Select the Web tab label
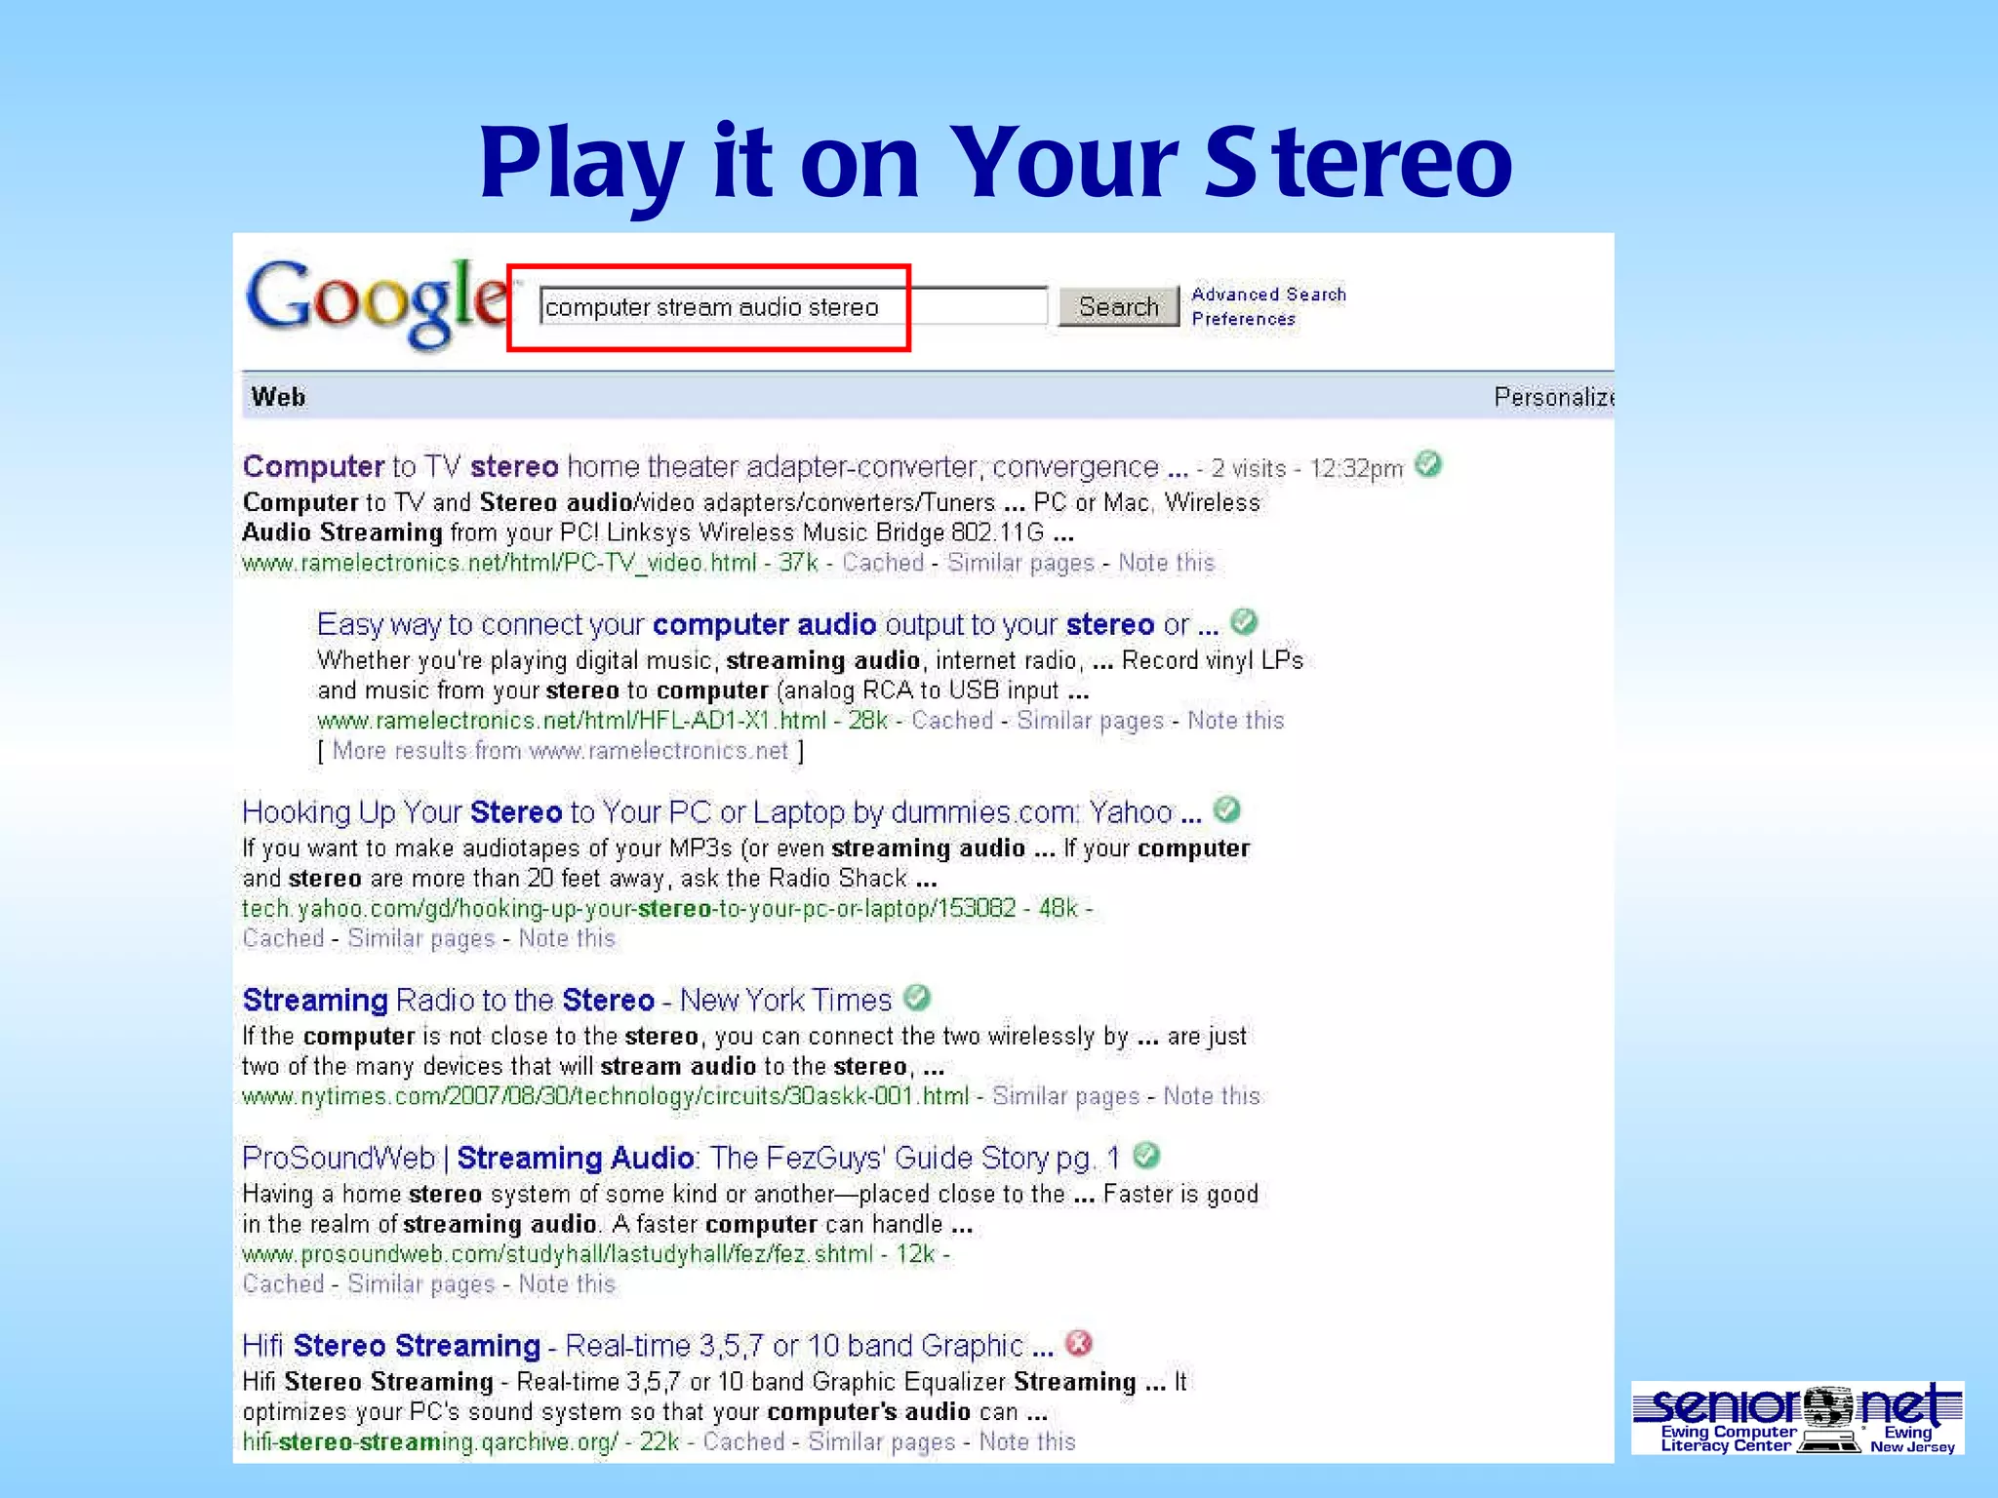Screen dimensions: 1998x1498 [x=278, y=397]
